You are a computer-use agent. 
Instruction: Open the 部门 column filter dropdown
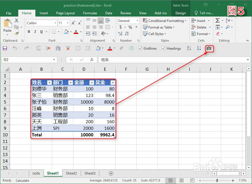point(70,82)
